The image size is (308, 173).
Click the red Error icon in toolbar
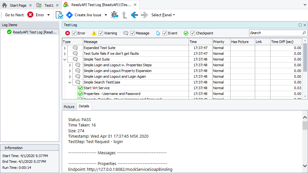pyautogui.click(x=30, y=15)
